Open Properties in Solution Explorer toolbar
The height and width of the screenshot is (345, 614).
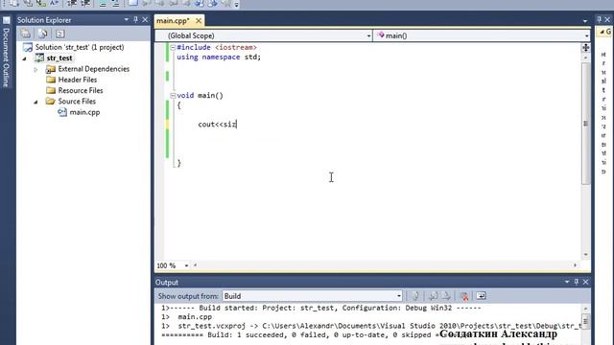click(26, 34)
